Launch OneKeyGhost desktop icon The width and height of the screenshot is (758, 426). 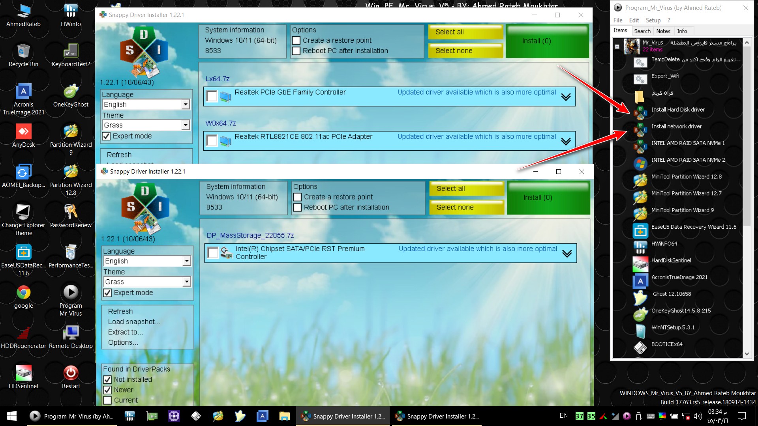[71, 95]
